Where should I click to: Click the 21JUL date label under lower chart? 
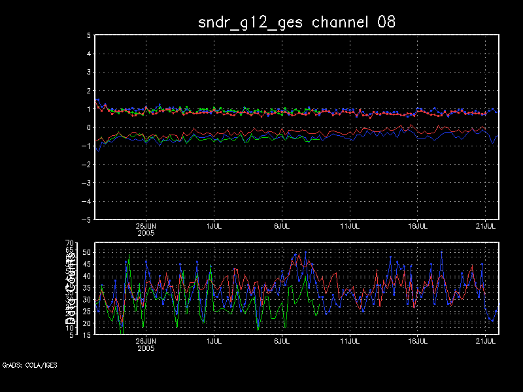coord(486,341)
